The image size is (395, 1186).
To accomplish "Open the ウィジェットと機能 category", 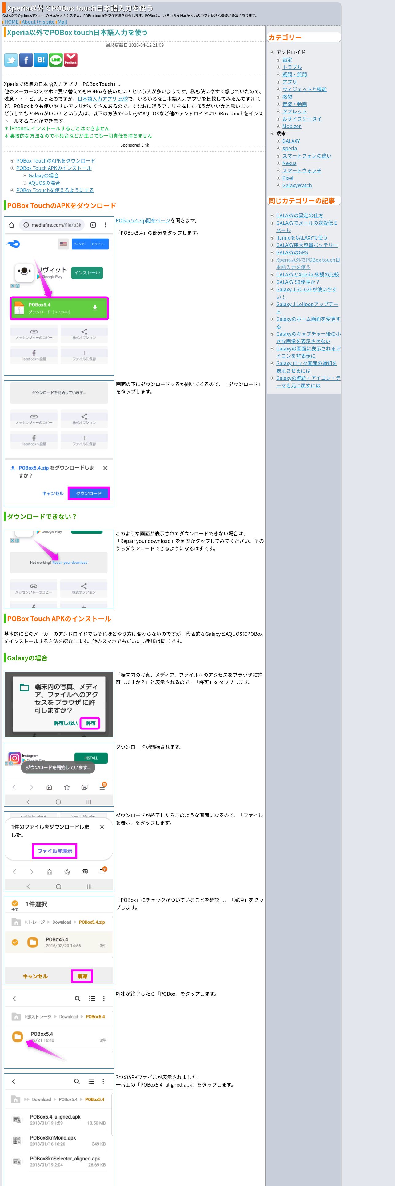I will click(305, 89).
